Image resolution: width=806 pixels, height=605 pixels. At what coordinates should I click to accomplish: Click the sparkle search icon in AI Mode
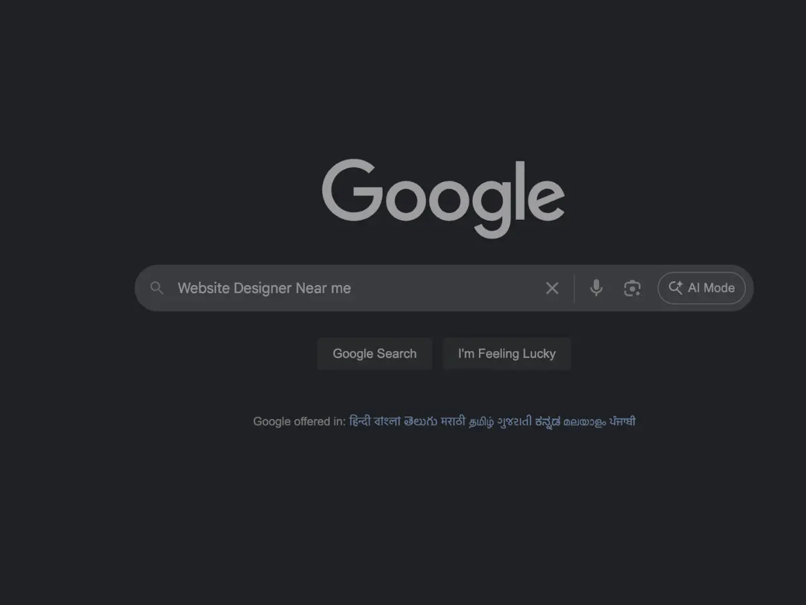click(675, 288)
